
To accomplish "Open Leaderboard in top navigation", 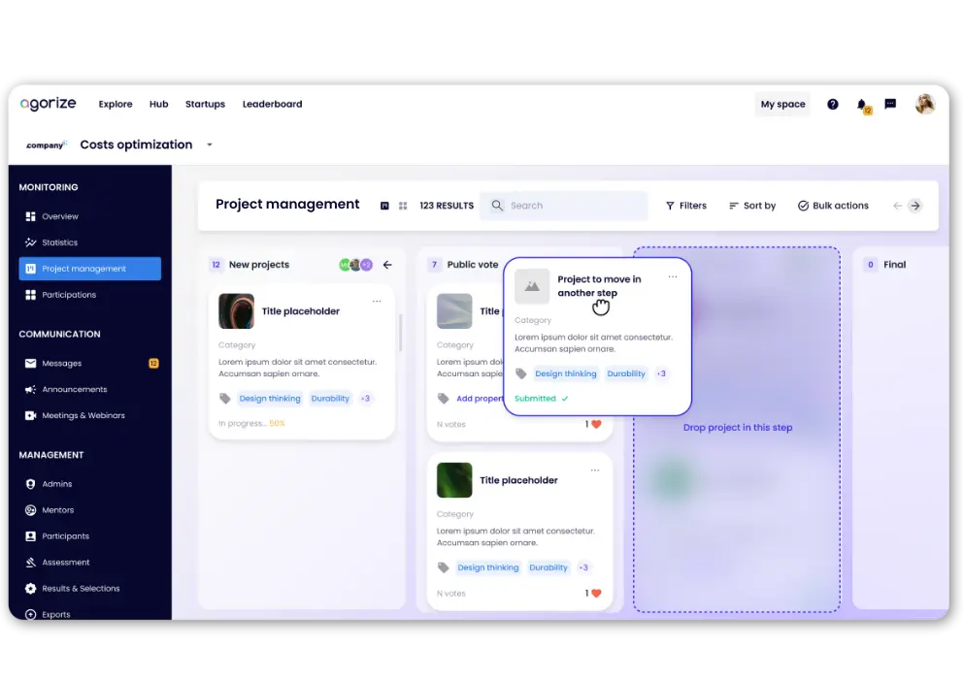I will tap(272, 104).
